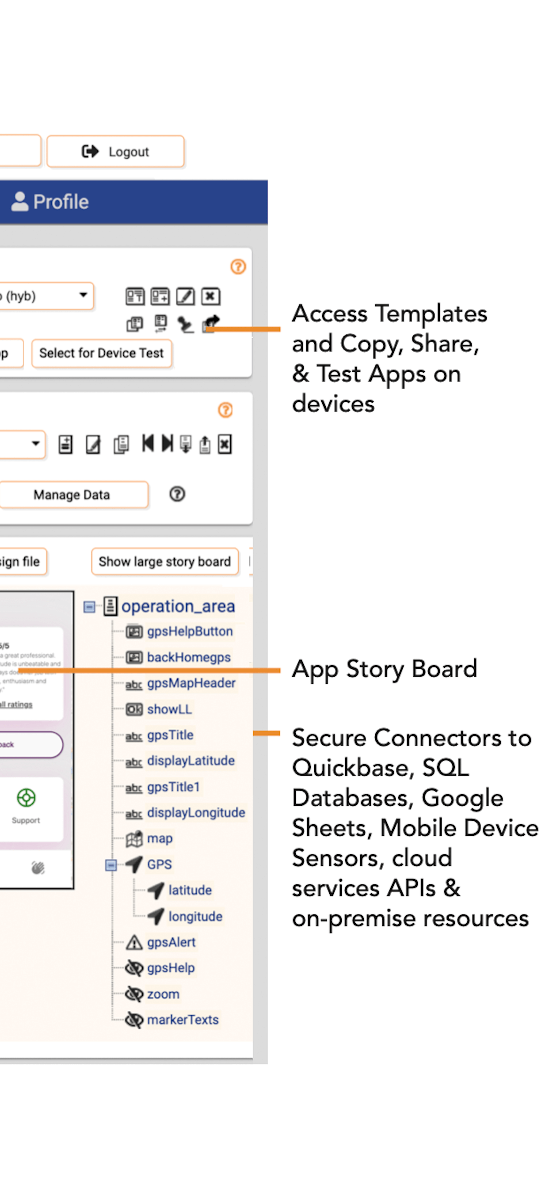Click the hand icon in app preview
The height and width of the screenshot is (1188, 549).
tap(38, 868)
